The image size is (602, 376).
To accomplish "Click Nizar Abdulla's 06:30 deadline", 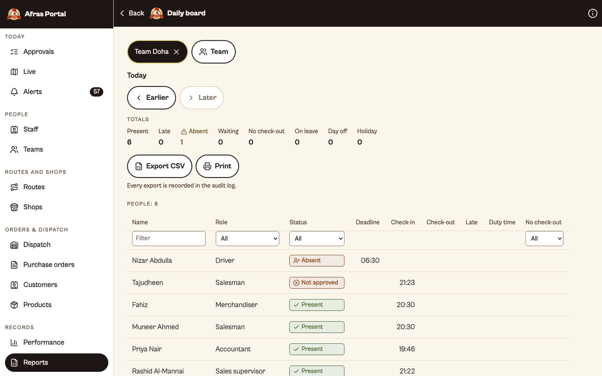I will [370, 260].
